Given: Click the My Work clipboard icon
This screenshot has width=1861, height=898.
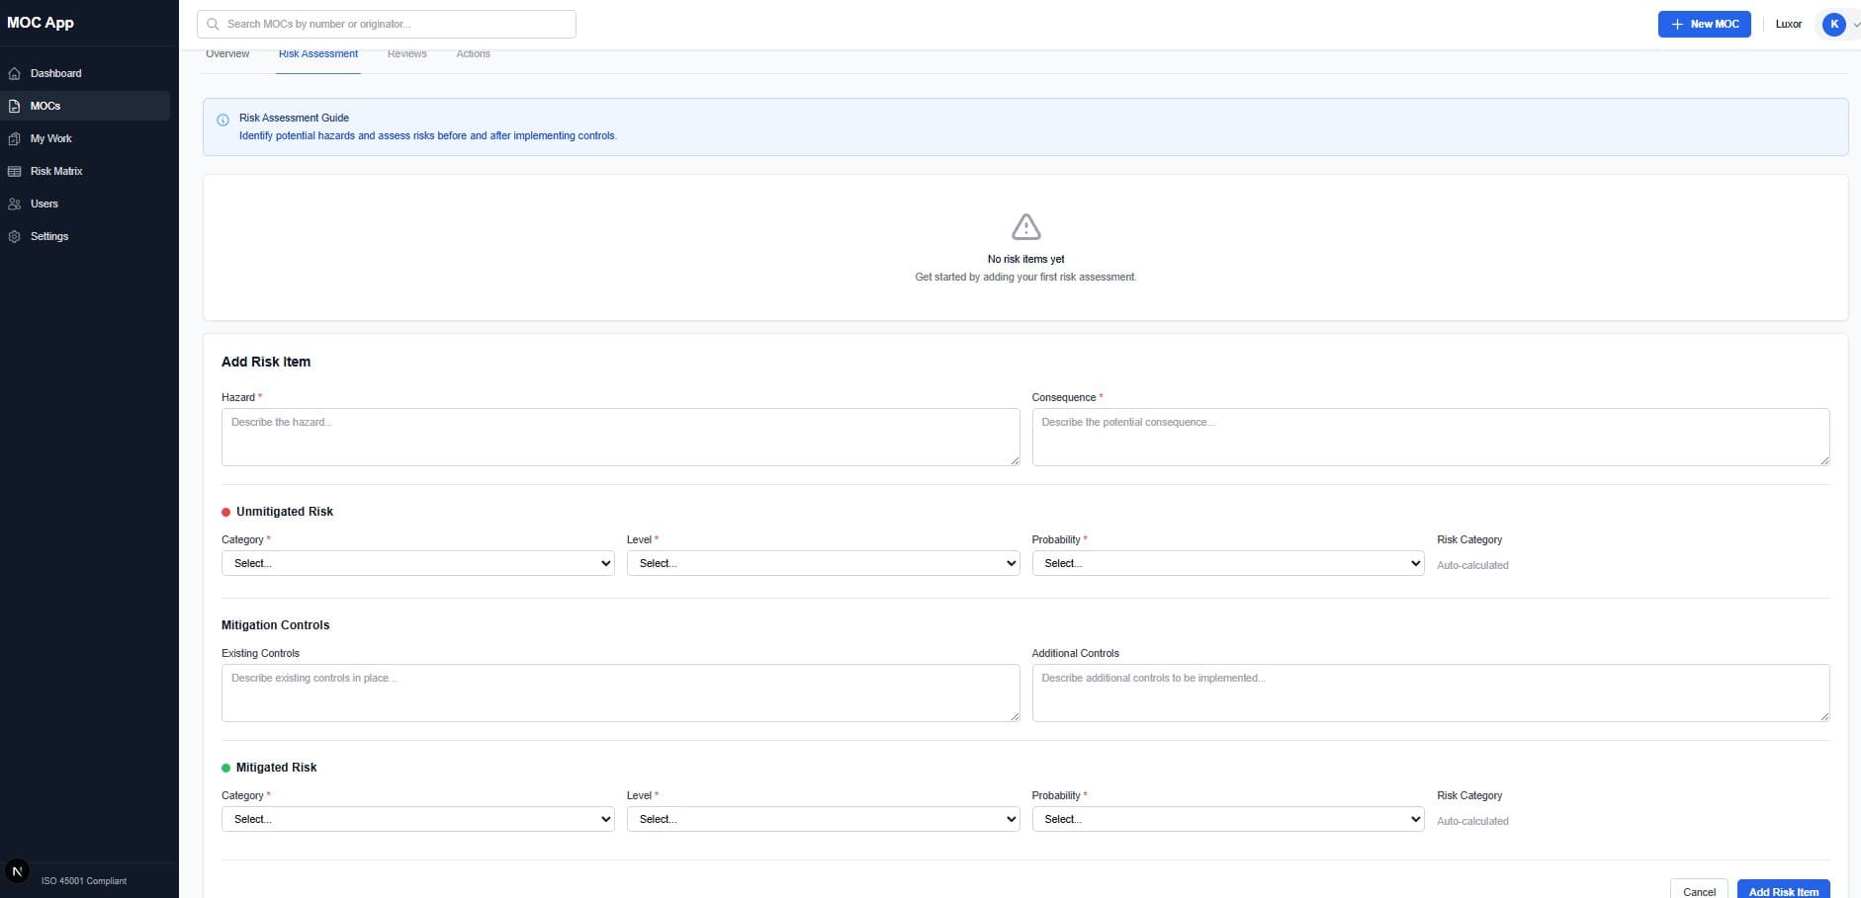Looking at the screenshot, I should [x=14, y=138].
